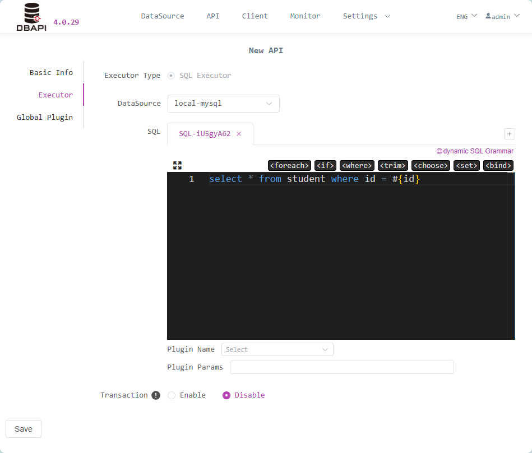The width and height of the screenshot is (532, 453).
Task: Expand the SQL editor to fullscreen
Action: [177, 165]
